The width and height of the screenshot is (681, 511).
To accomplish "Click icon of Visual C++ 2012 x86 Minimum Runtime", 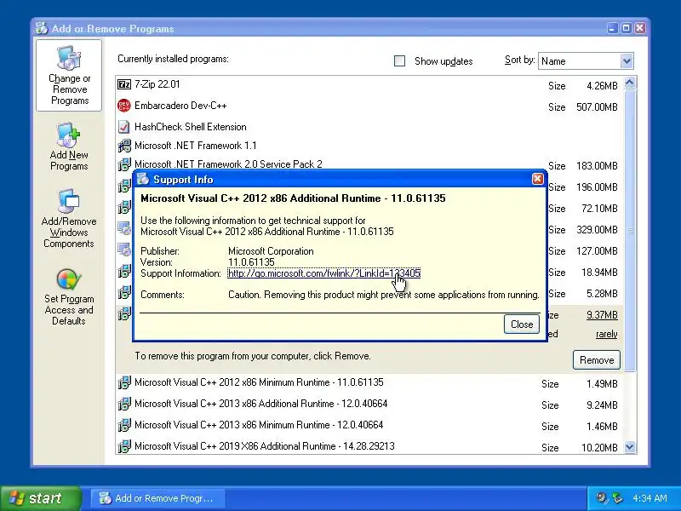I will coord(124,382).
